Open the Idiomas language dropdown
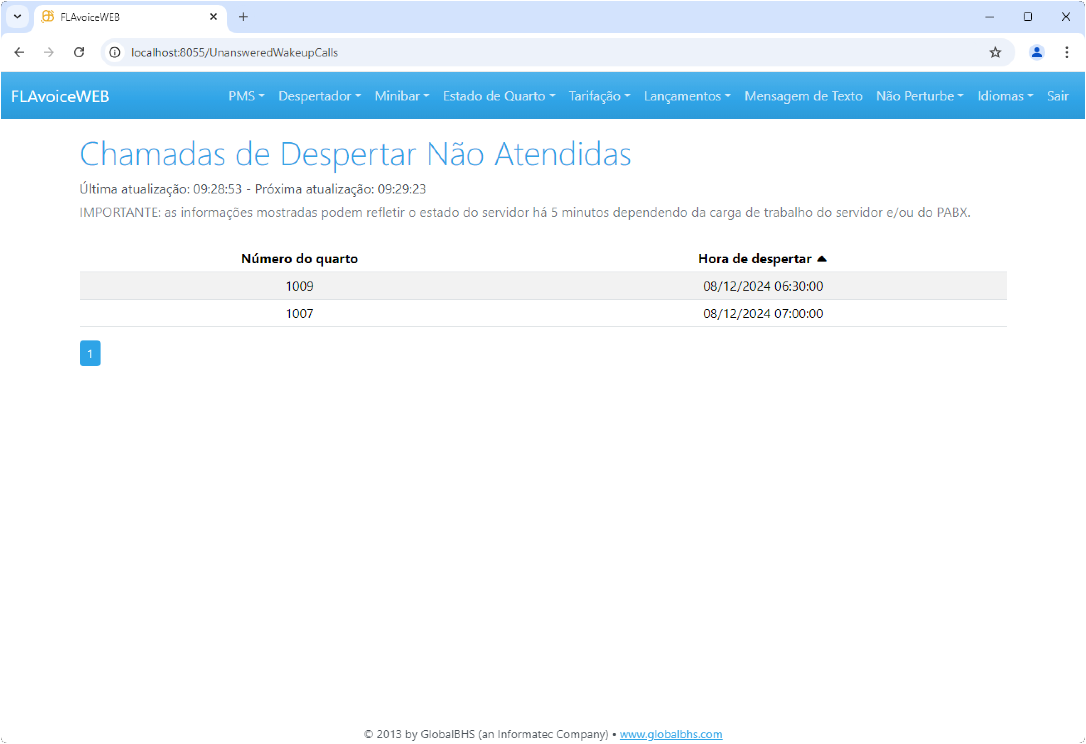 pos(1005,96)
